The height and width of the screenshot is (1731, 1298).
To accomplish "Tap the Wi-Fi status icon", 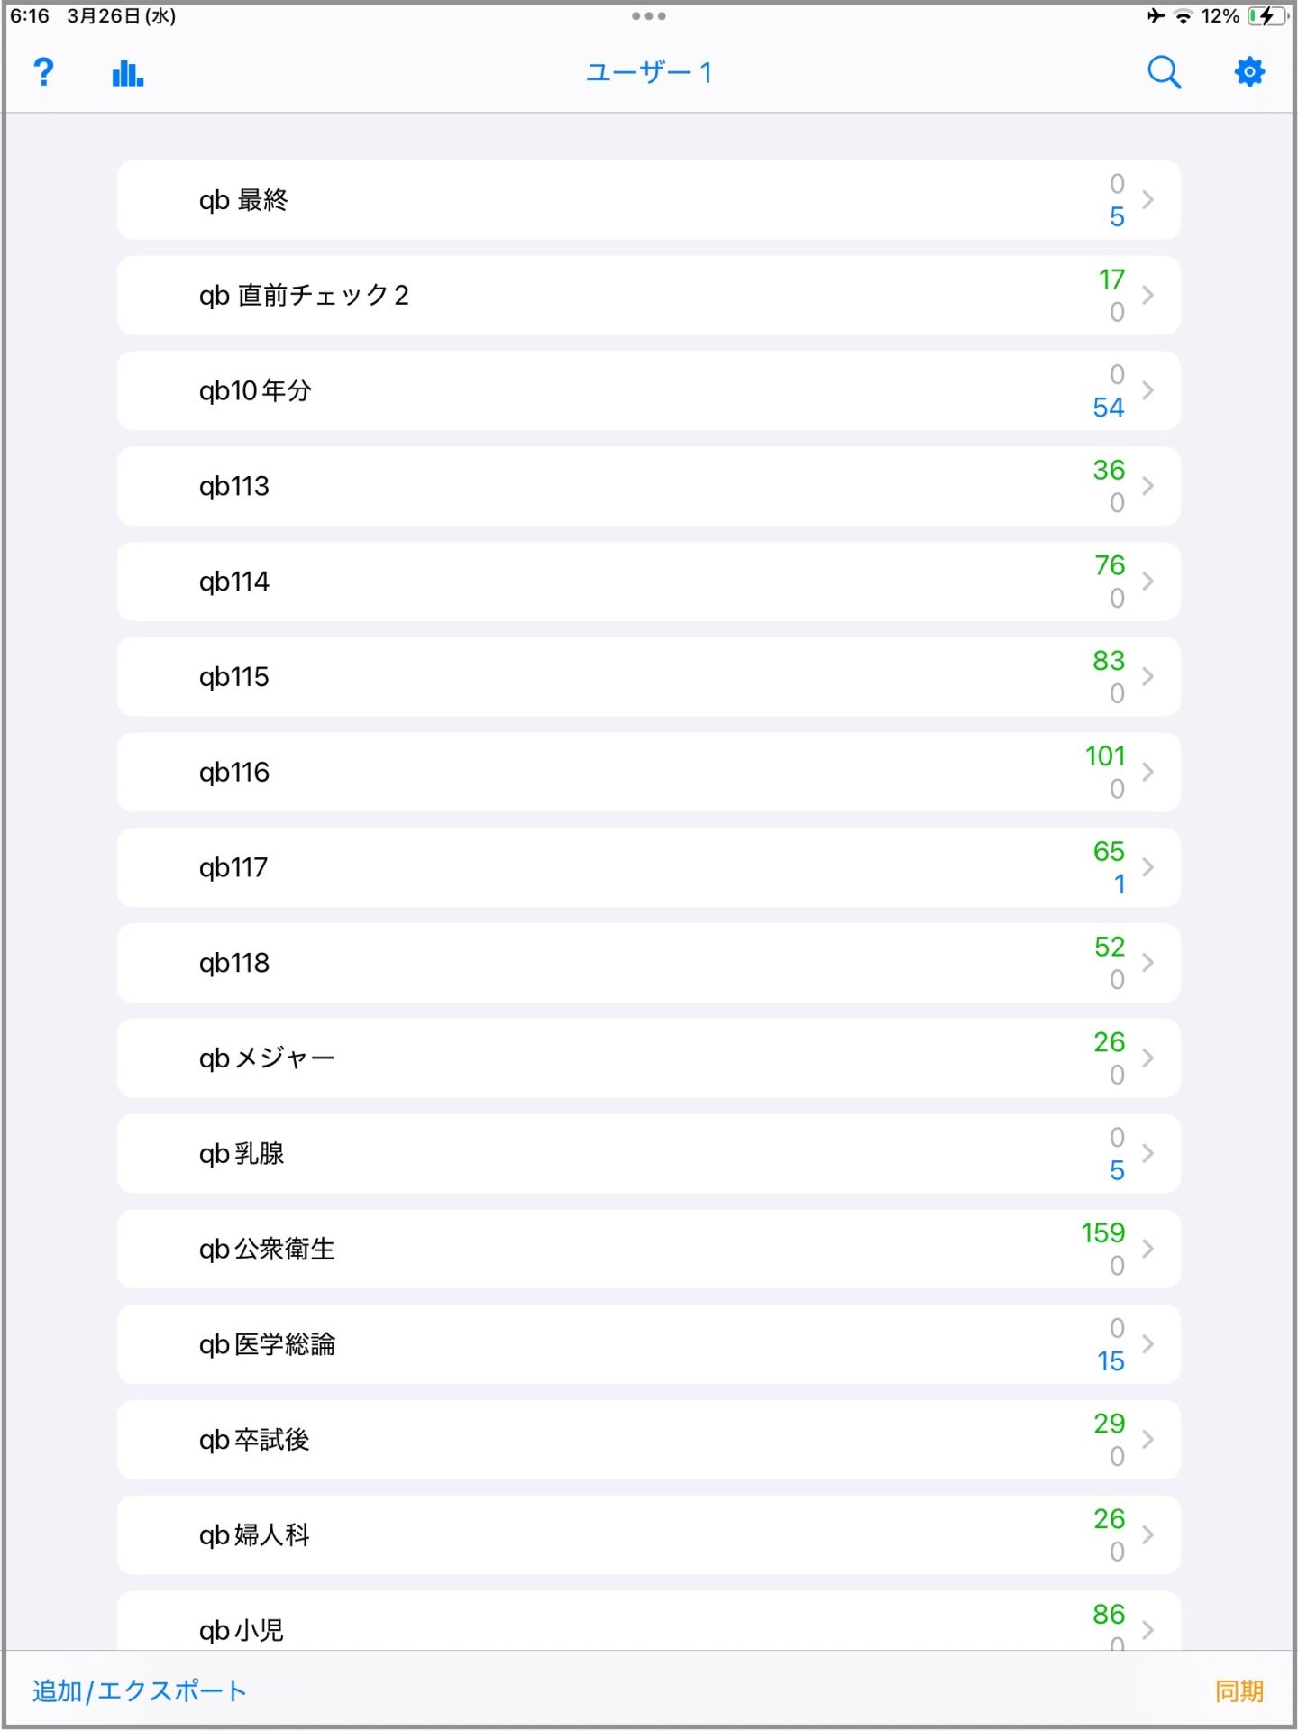I will (1184, 16).
